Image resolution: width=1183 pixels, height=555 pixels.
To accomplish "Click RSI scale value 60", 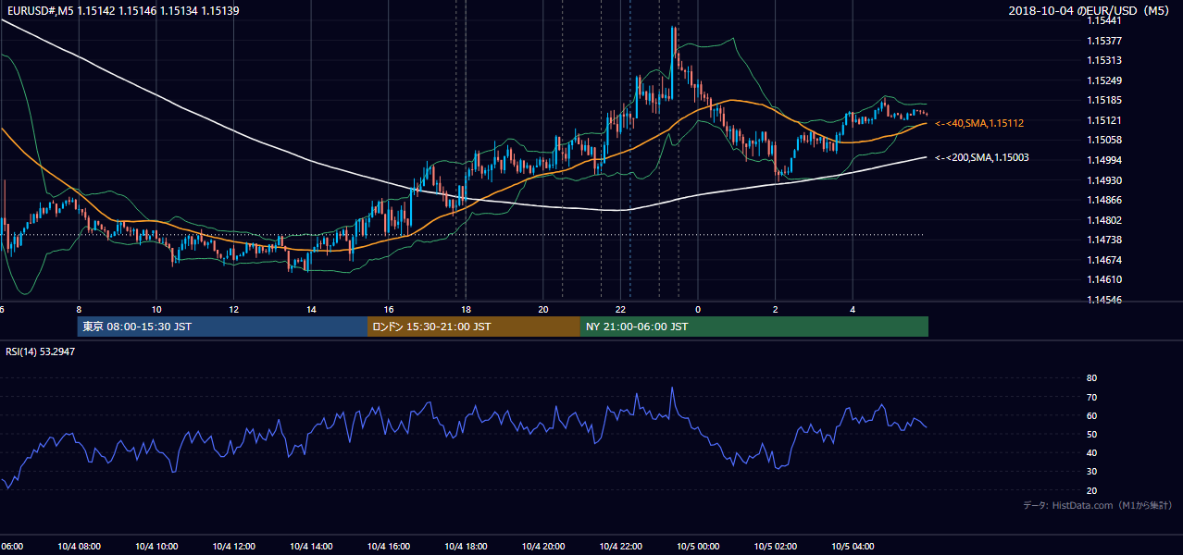I will (x=1091, y=415).
